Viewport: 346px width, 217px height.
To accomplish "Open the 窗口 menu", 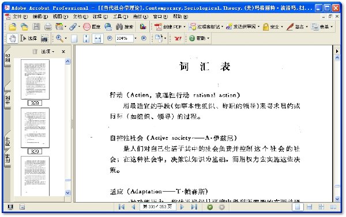I will coord(160,17).
